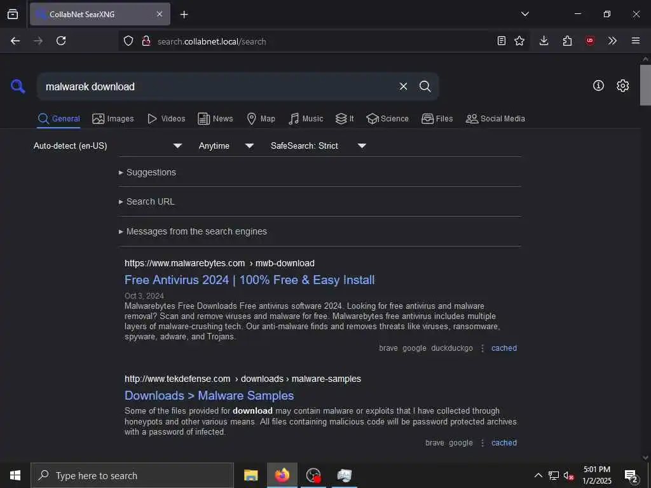Click the Firefox taskbar icon
Viewport: 651px width, 488px height.
coord(282,475)
